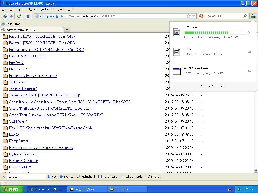Switch to Uno_Card_Game taskbar window

click(x=87, y=189)
